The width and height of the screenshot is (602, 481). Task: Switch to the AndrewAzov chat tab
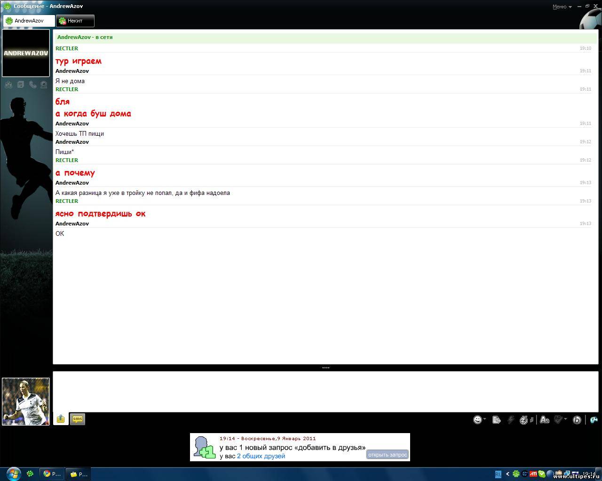[x=29, y=21]
